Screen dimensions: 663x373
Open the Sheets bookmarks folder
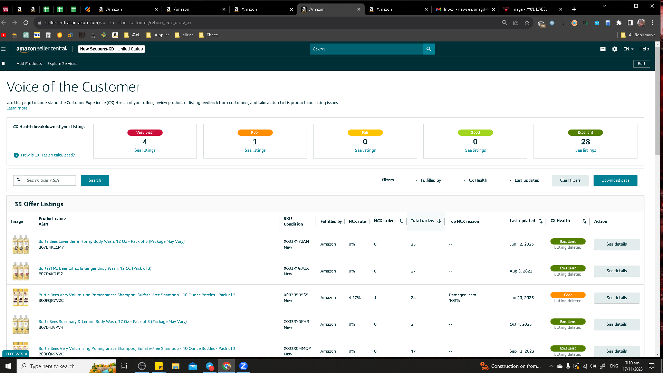tap(209, 35)
